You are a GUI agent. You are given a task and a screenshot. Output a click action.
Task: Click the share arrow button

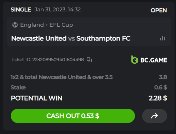coord(155,116)
